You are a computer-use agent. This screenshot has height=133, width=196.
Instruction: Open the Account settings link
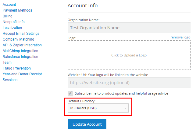(x=9, y=5)
